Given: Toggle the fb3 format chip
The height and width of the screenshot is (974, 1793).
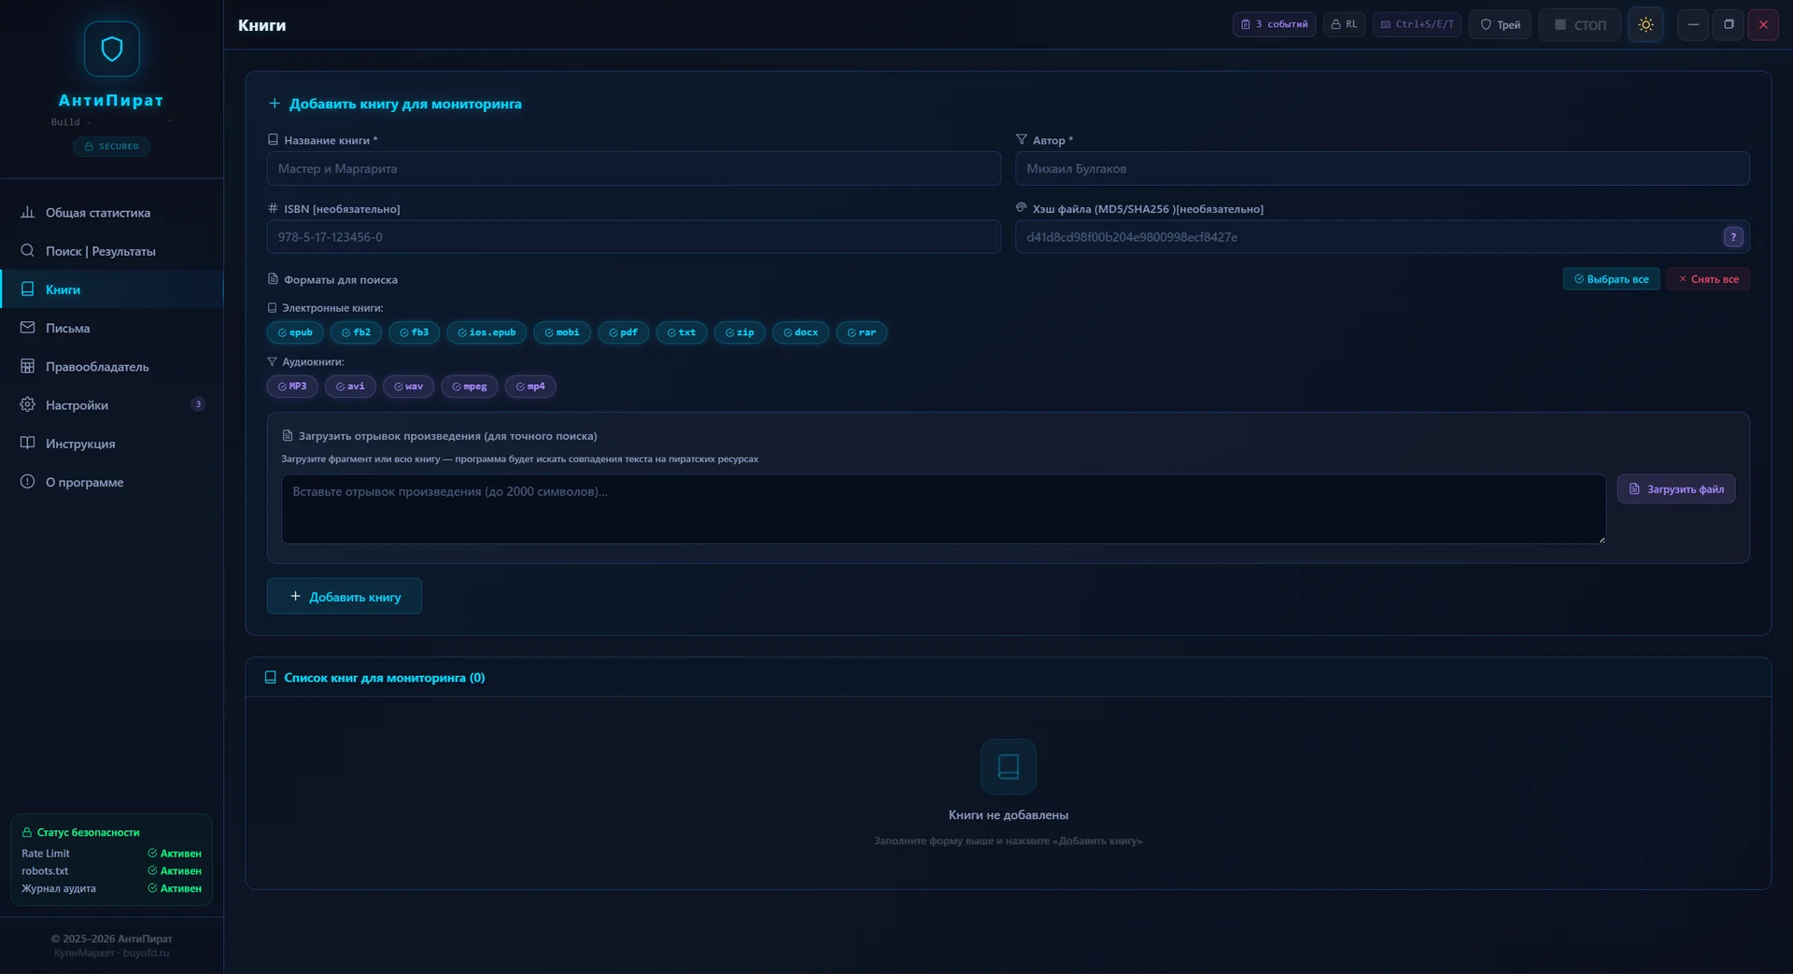Looking at the screenshot, I should point(414,332).
